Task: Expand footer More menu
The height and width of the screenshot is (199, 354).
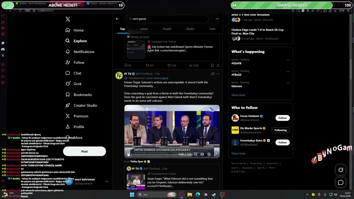Action: 272,168
